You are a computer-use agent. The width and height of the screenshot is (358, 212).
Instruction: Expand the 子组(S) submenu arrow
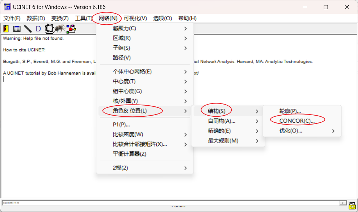point(186,48)
